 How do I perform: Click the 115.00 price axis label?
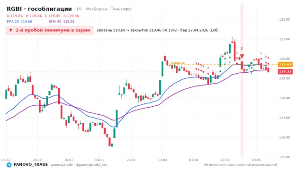285,157
